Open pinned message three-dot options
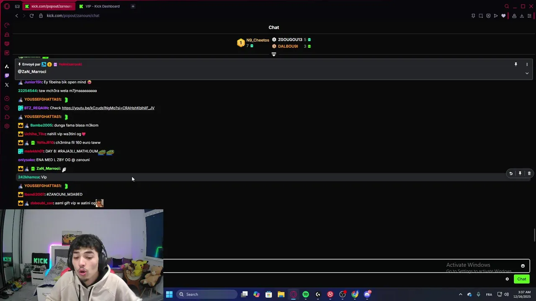The height and width of the screenshot is (301, 536). 527,64
